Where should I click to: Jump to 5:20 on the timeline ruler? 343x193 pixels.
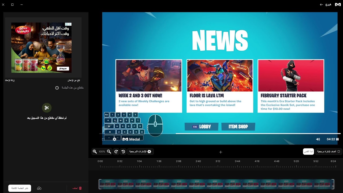tap(296, 161)
